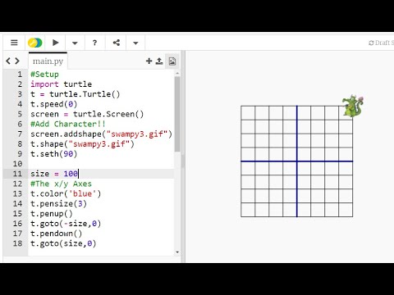The image size is (394, 295).
Task: Click 't.goto(-size,0)' line
Action: 66,224
